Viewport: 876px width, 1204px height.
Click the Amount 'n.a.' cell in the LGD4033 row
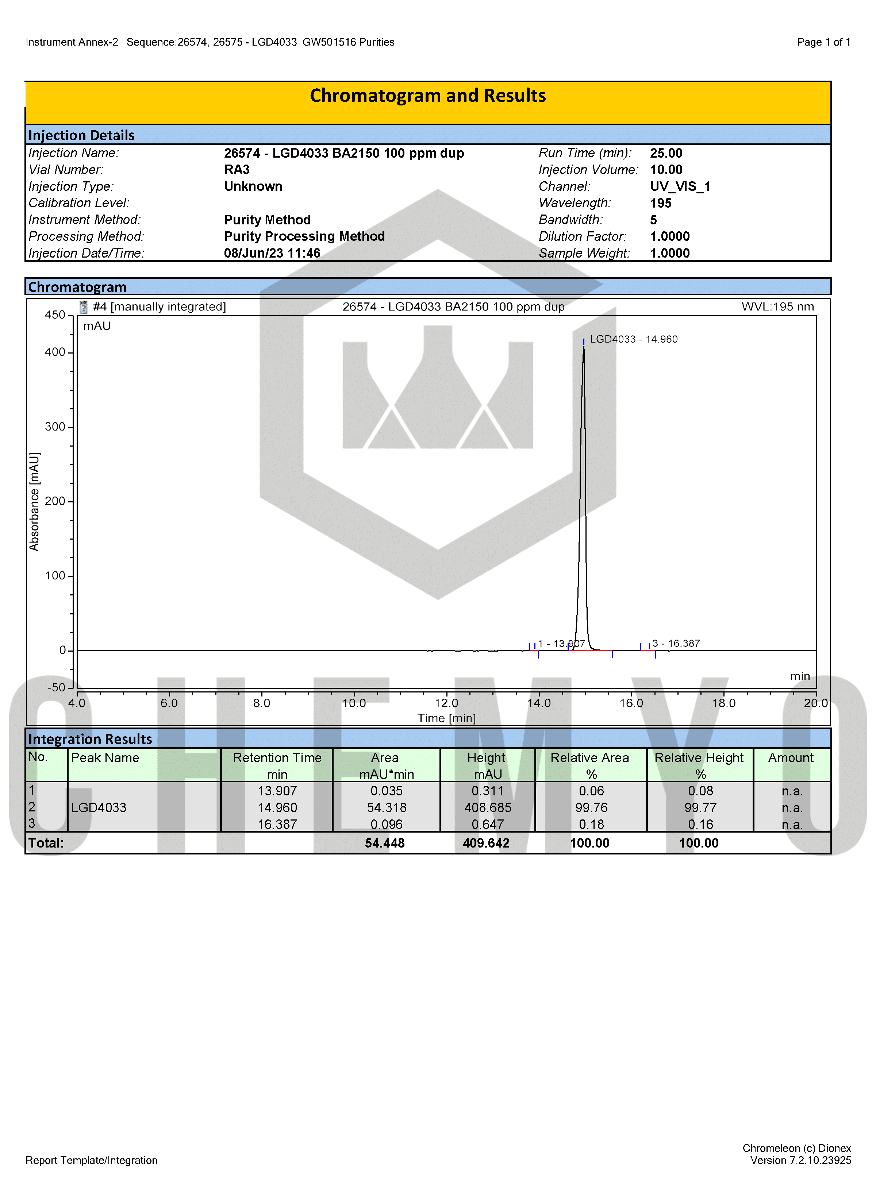coord(792,808)
